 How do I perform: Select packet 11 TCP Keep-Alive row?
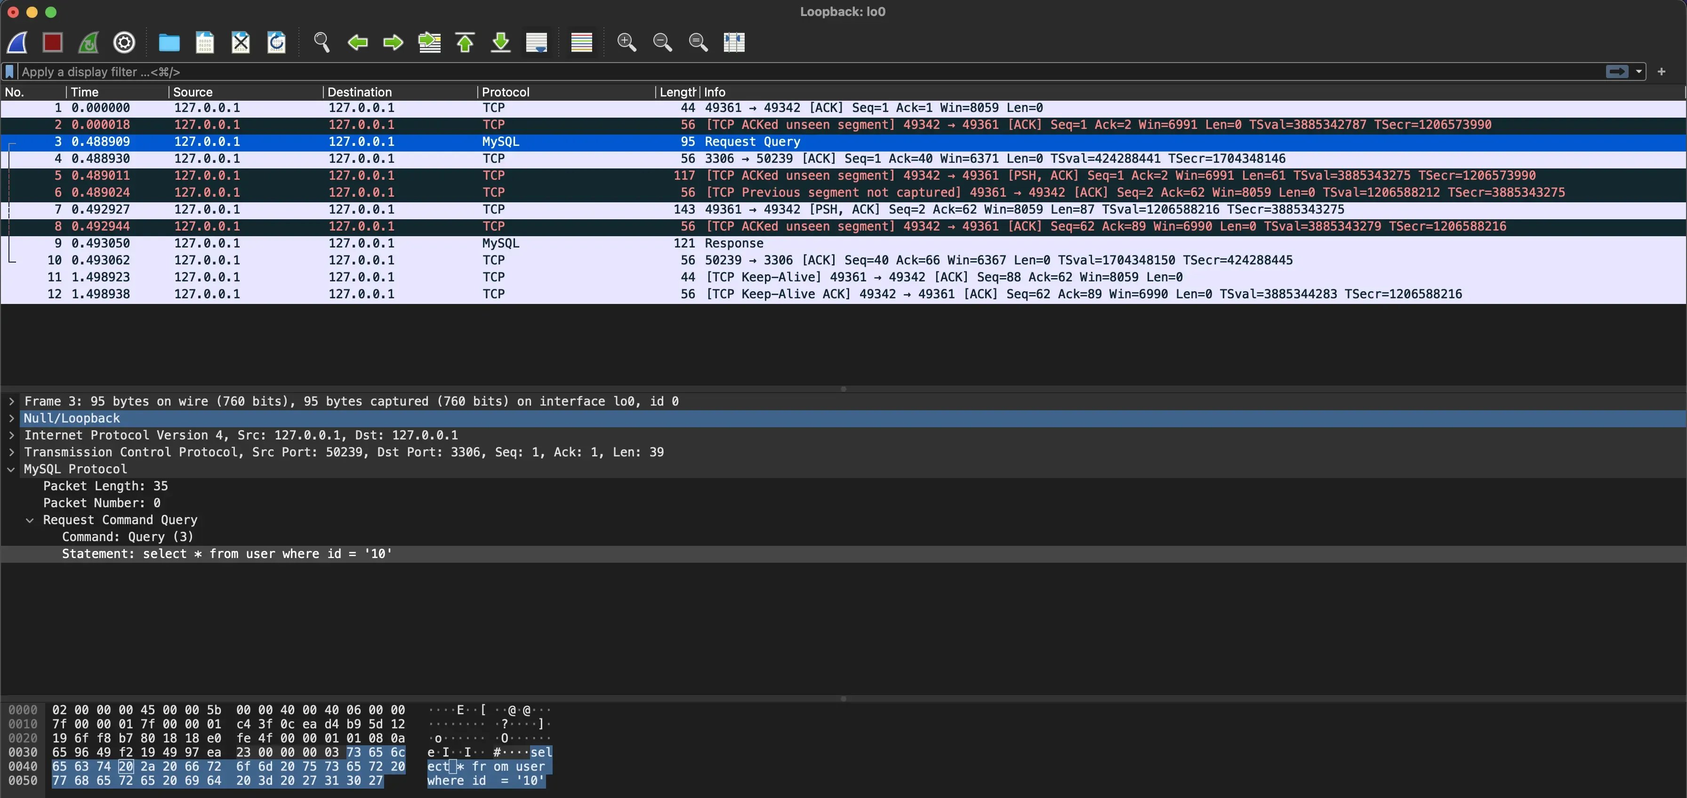coord(843,277)
